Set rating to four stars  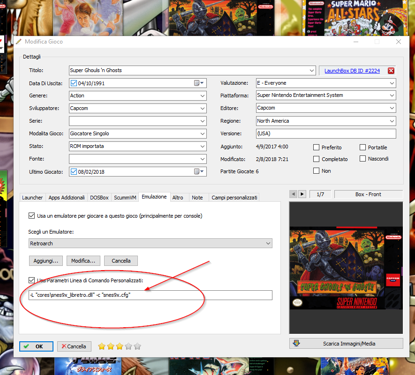click(128, 346)
